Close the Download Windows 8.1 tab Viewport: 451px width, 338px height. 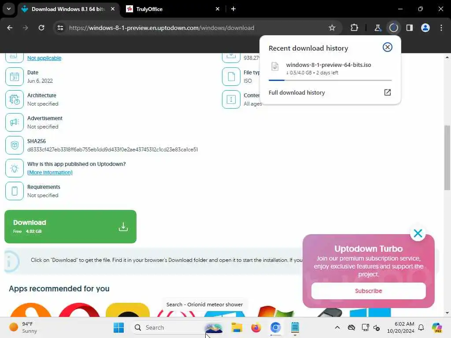(113, 9)
